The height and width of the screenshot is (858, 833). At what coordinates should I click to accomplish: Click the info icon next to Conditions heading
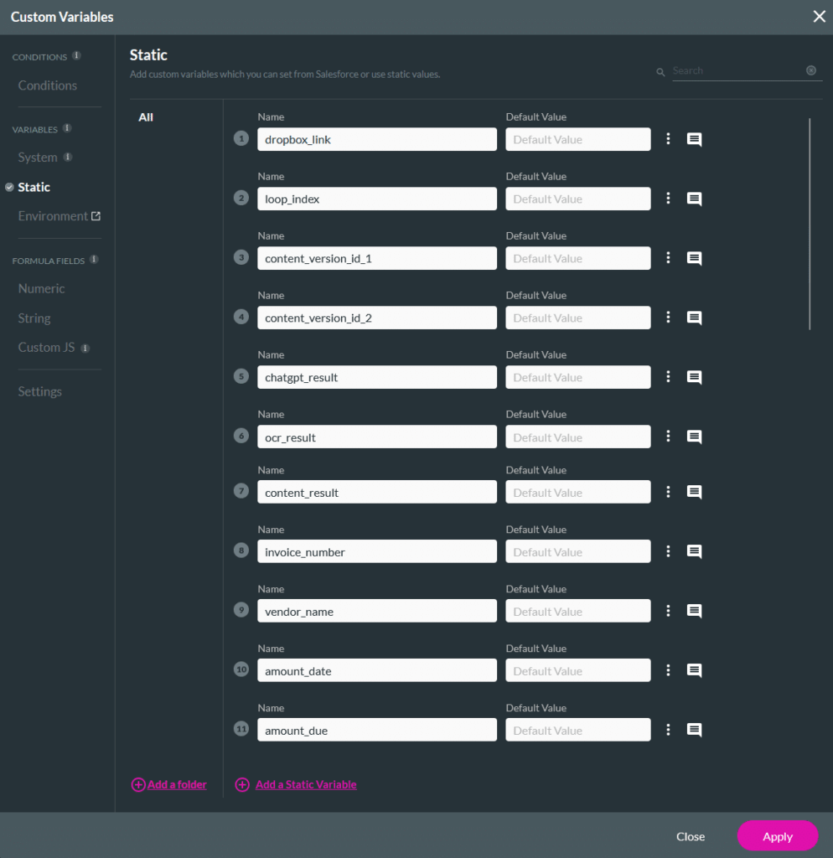[76, 56]
